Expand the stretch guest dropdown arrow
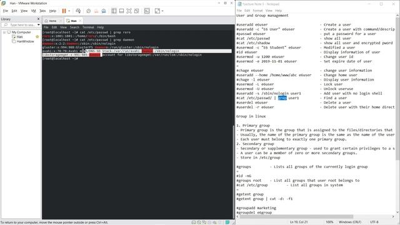Viewport: 400px width, 225px height. click(x=162, y=11)
